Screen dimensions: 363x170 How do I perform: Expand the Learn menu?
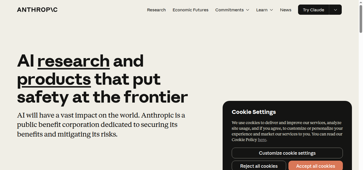point(262,10)
